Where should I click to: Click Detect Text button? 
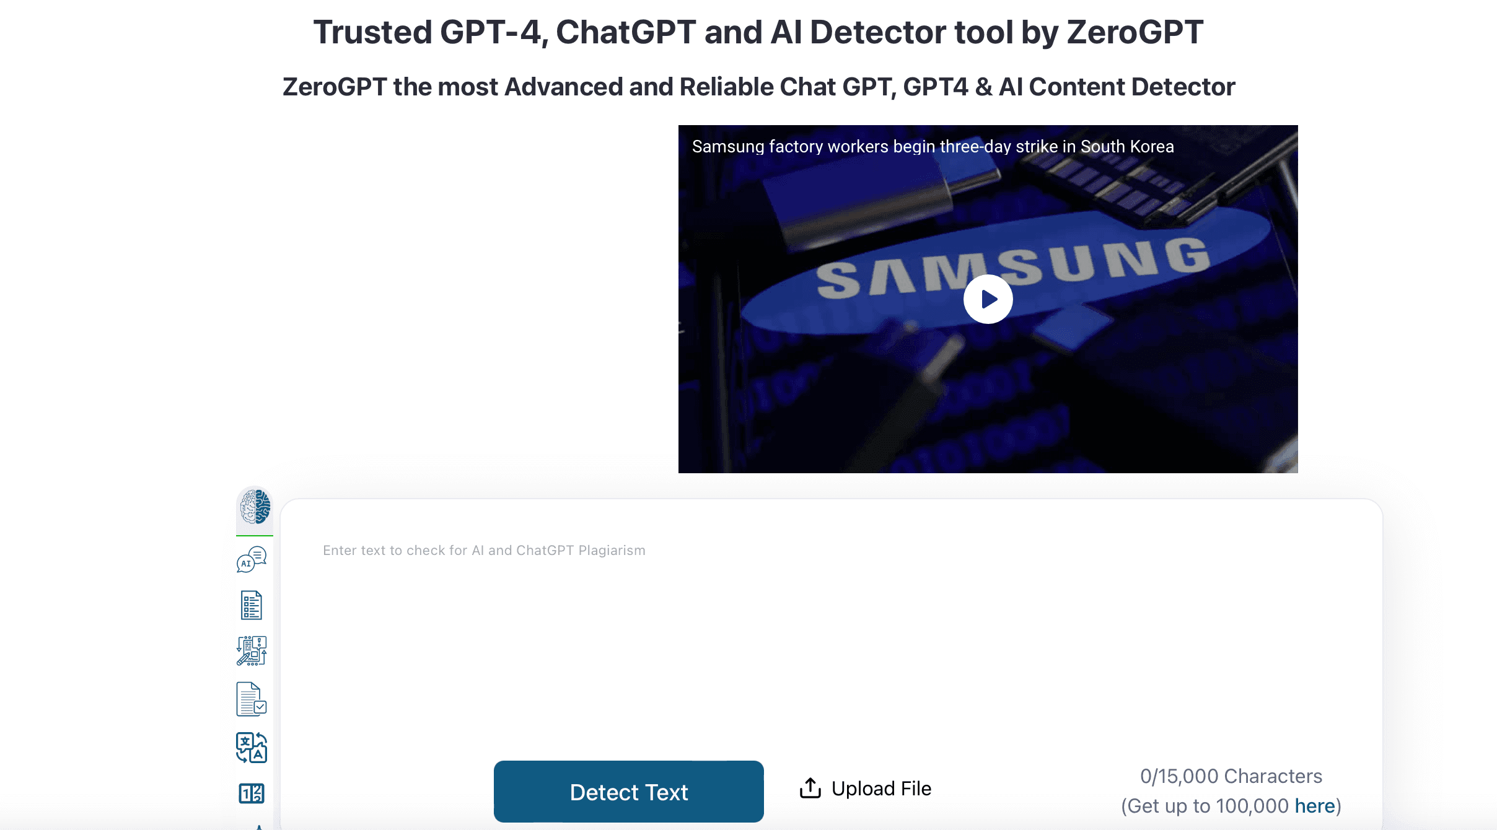point(629,791)
